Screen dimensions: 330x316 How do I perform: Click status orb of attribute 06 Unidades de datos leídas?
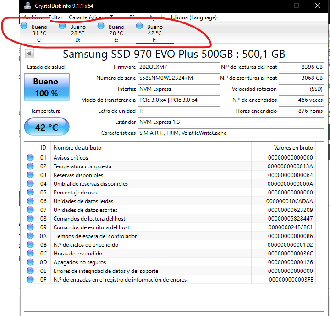click(x=30, y=201)
